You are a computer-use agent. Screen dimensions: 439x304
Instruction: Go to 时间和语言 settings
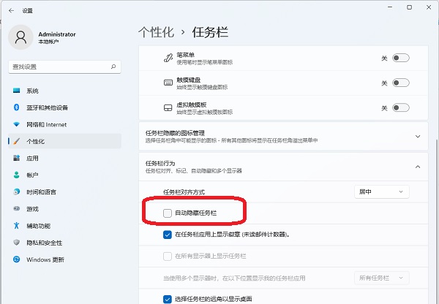64,192
